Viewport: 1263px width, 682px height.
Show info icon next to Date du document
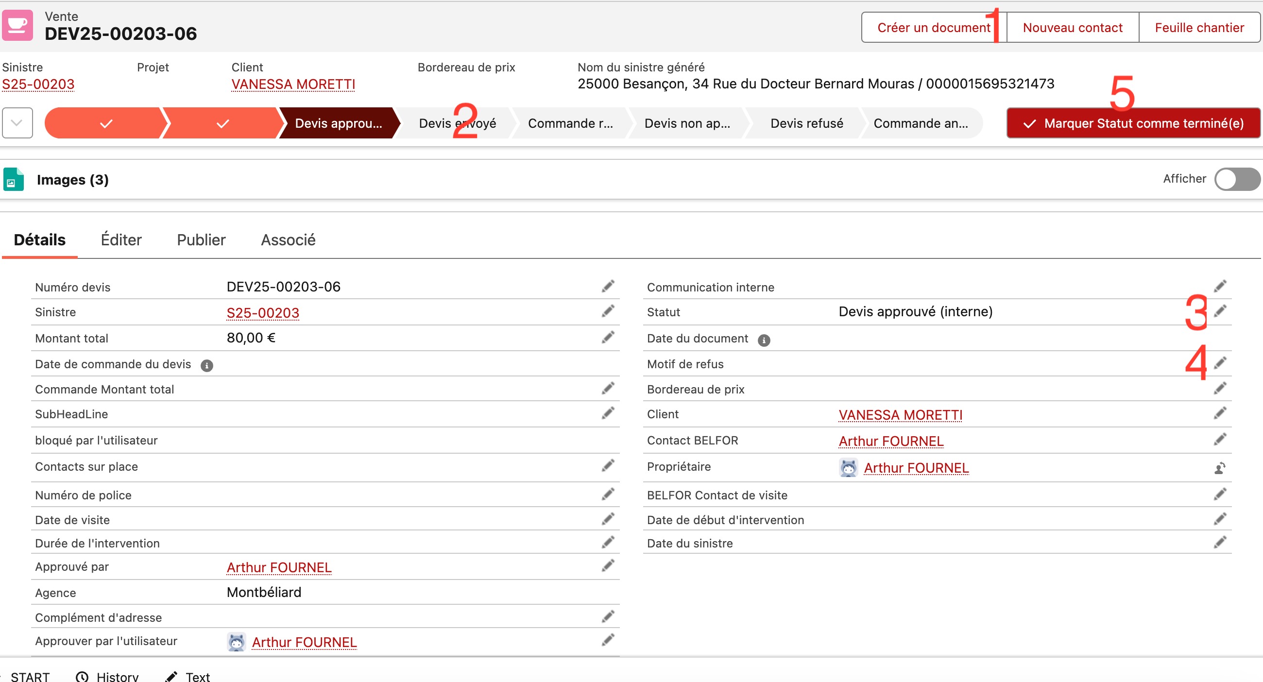(x=764, y=340)
